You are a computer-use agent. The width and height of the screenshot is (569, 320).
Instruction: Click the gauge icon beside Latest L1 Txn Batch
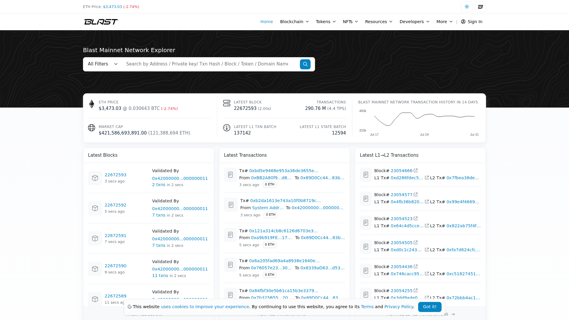[227, 128]
